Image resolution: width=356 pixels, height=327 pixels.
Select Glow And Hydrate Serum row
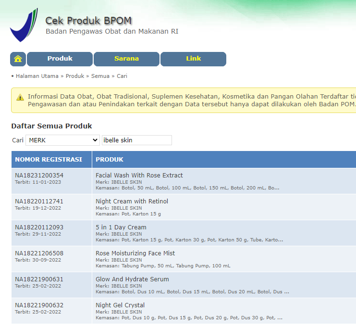(132, 279)
